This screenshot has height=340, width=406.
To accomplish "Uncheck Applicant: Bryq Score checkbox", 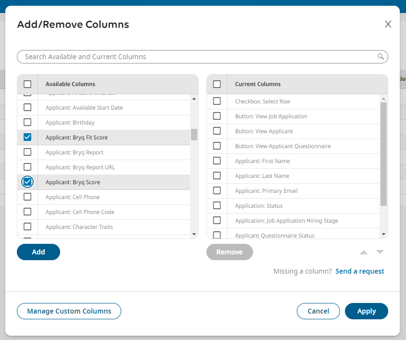I will click(x=27, y=182).
